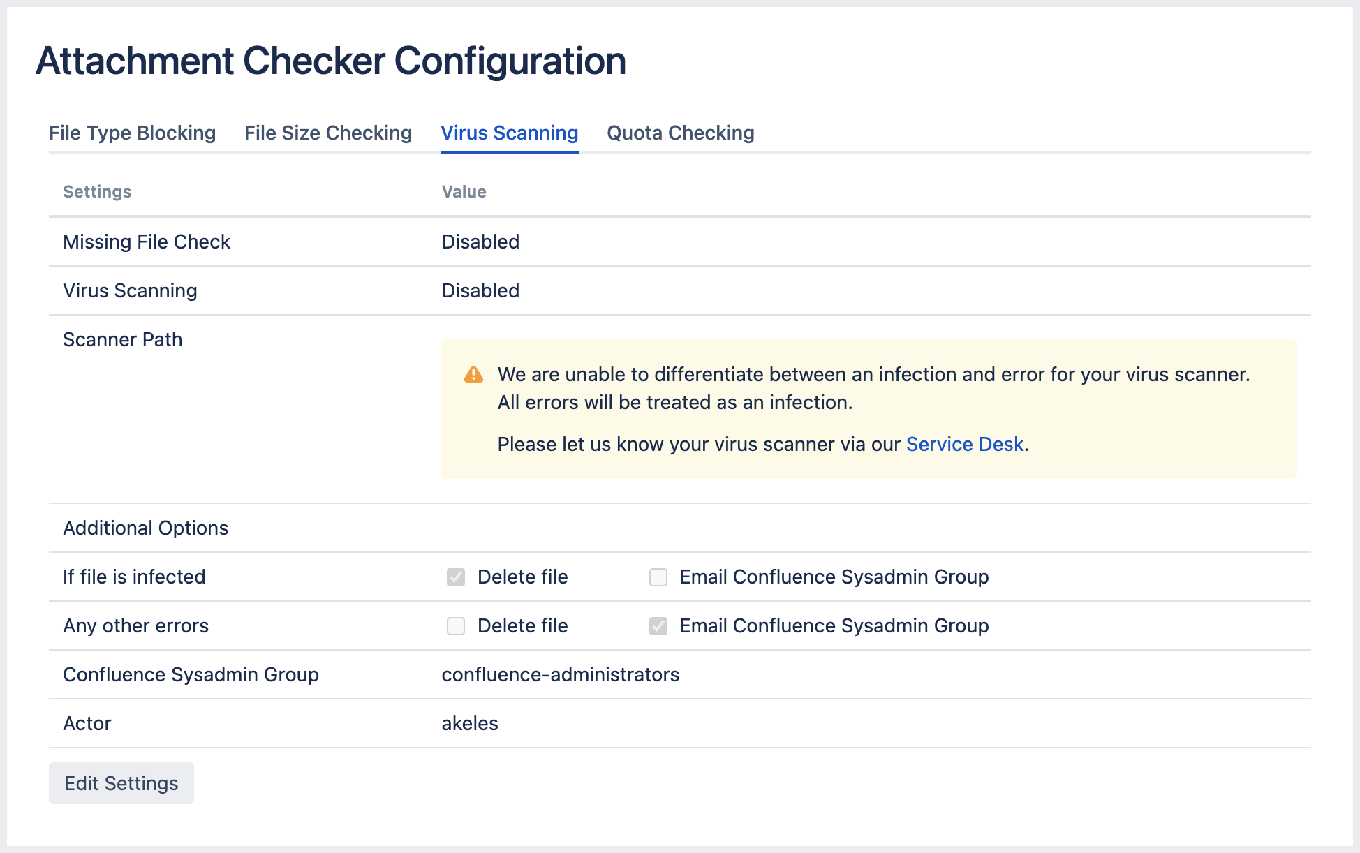Open the File Size Checking tab

328,133
